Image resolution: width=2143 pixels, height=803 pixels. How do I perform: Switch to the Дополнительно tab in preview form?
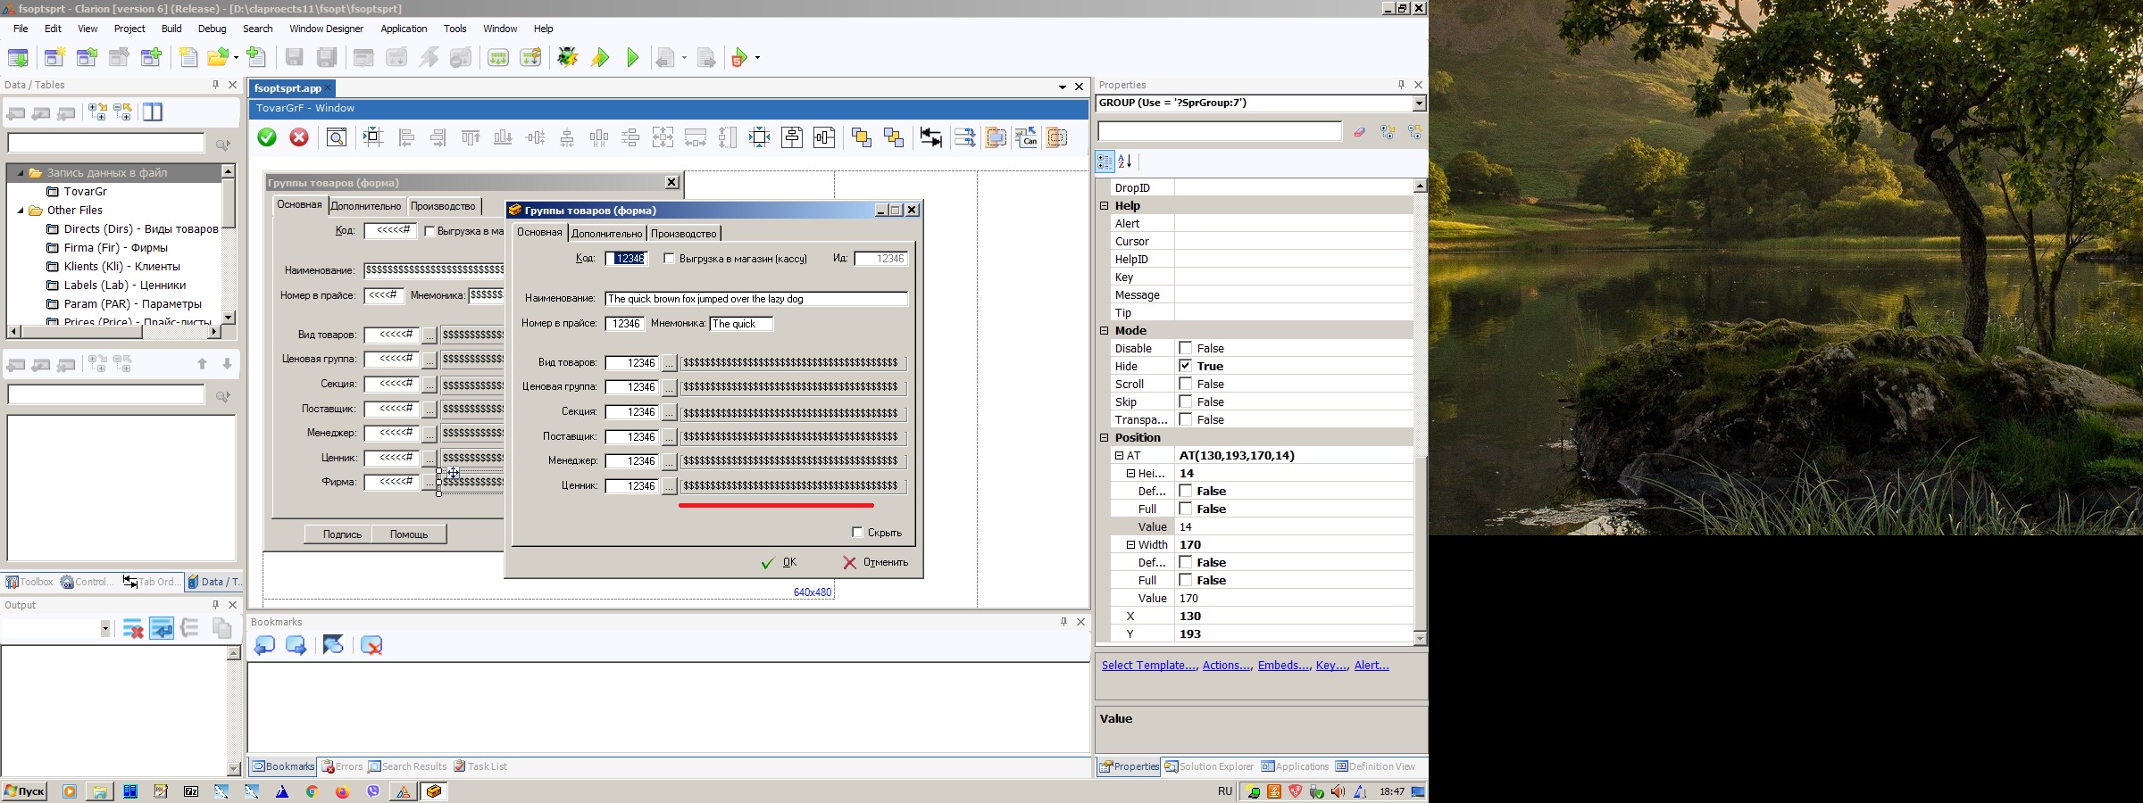(x=606, y=234)
